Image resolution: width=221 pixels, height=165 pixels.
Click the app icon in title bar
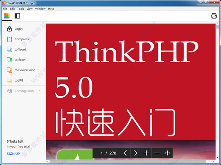pyautogui.click(x=3, y=3)
